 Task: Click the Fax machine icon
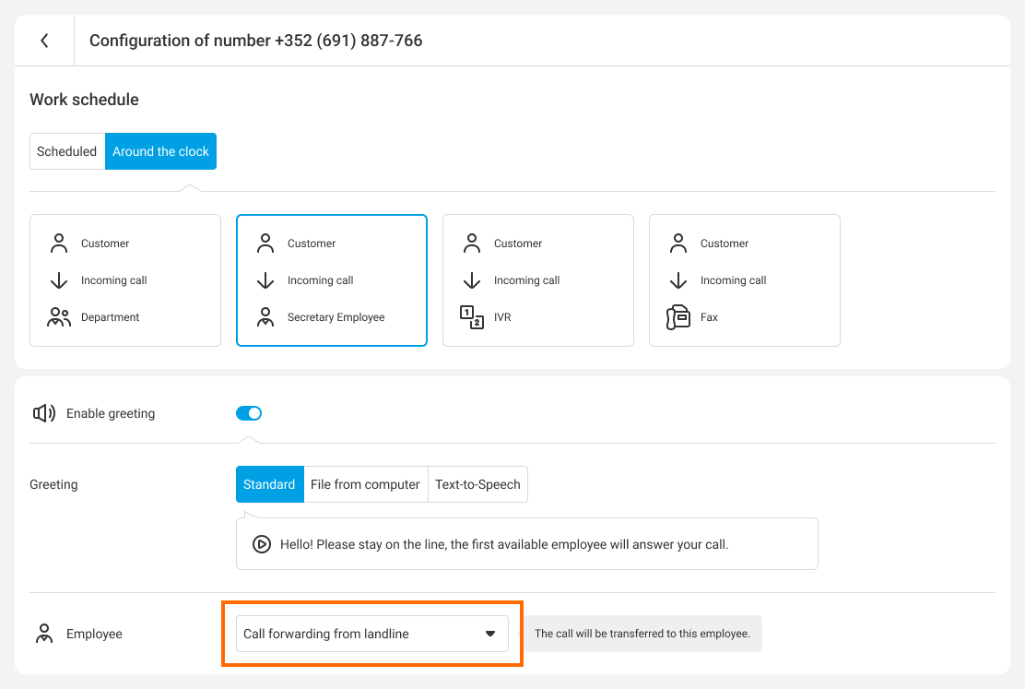click(678, 317)
